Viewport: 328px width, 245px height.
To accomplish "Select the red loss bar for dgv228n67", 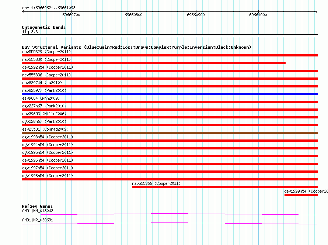I will 170,125.
